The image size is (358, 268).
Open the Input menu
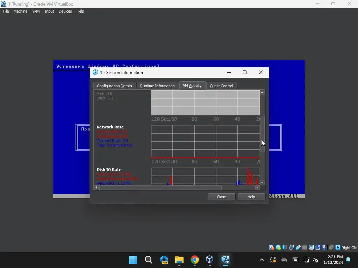[49, 11]
